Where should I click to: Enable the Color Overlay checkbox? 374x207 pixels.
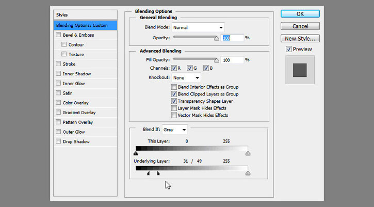click(x=58, y=103)
